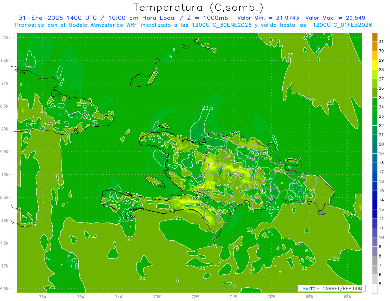Pick the green swatch between 24 and 25

pyautogui.click(x=375, y=102)
